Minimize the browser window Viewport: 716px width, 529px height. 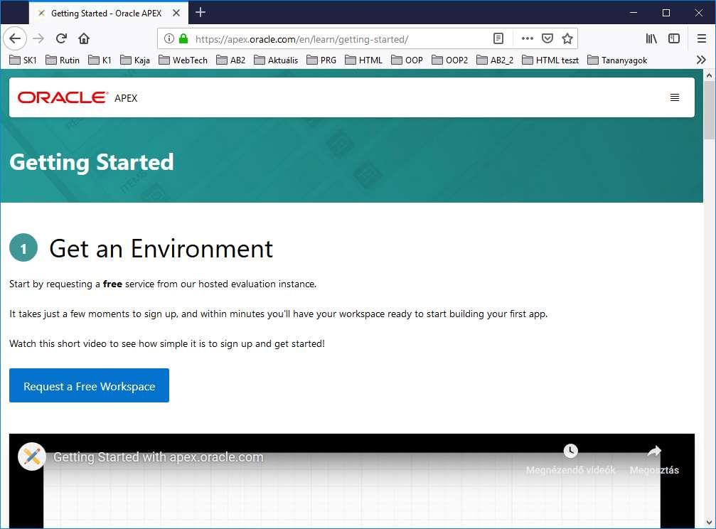click(x=634, y=12)
